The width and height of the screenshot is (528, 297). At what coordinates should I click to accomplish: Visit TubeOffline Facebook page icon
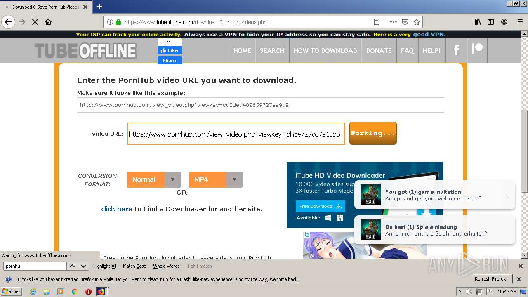click(457, 50)
